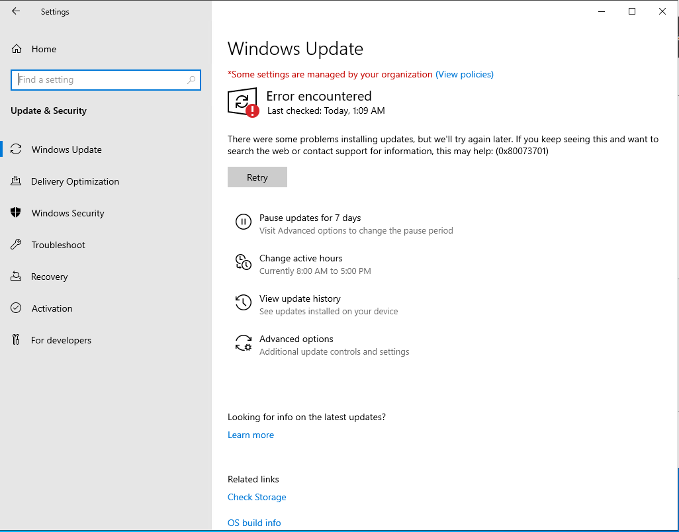Click the active hours clock icon

pos(244,262)
